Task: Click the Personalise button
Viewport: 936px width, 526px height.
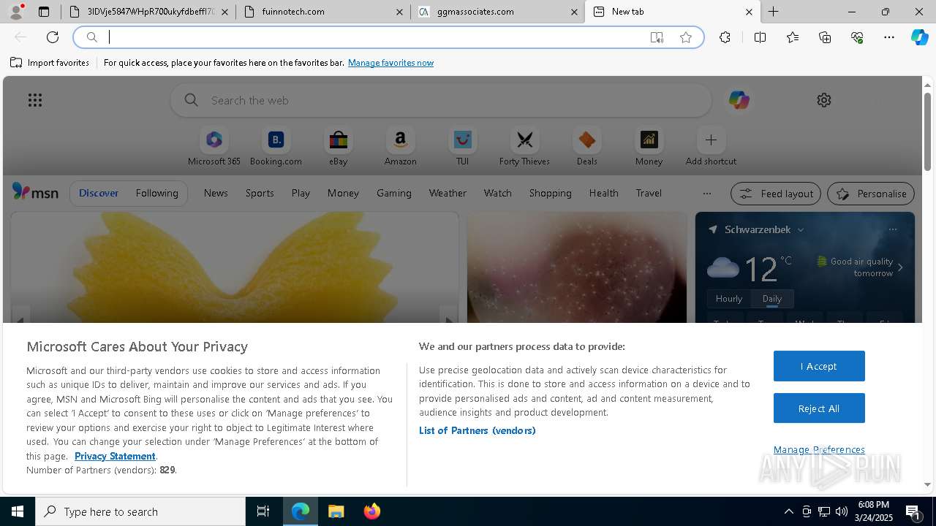Action: [x=870, y=194]
